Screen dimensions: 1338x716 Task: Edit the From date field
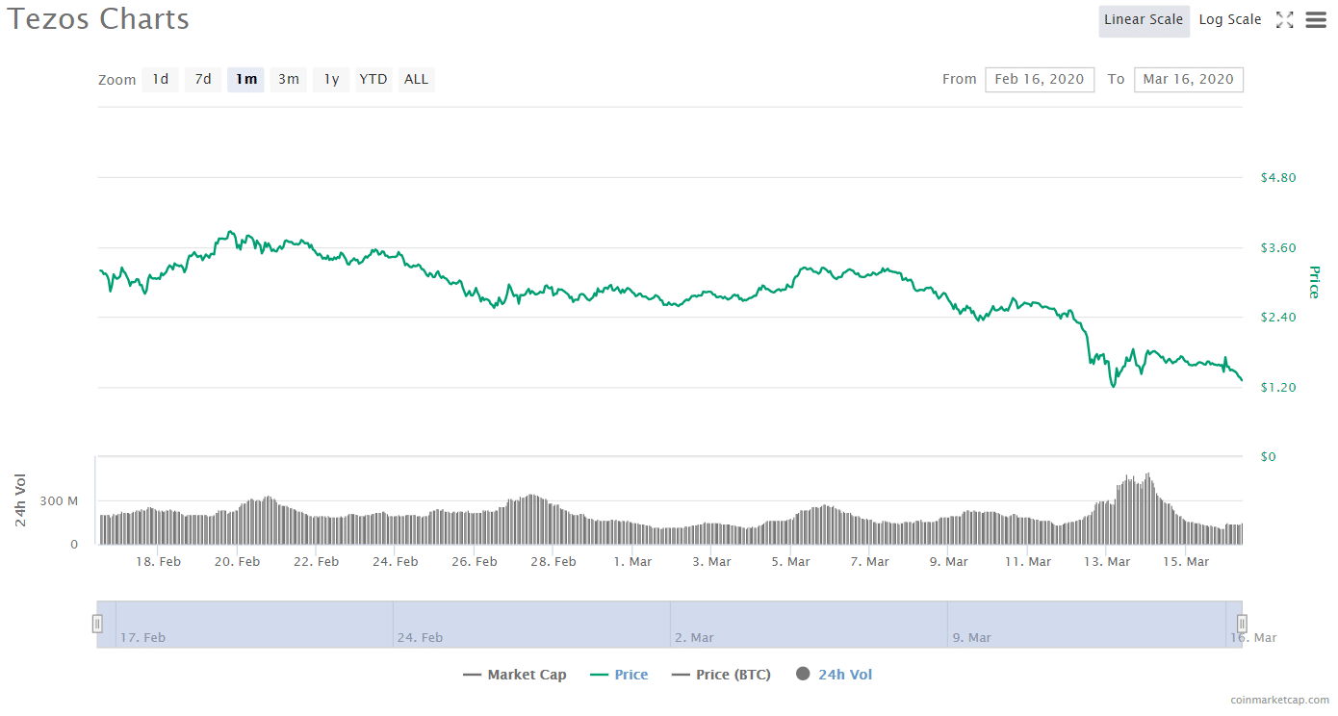[1040, 80]
